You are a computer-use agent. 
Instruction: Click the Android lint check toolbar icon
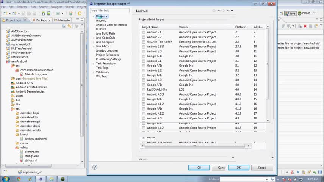[58, 13]
